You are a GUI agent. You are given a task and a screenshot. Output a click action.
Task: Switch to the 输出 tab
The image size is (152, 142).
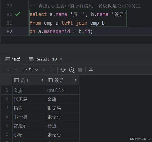[x=13, y=59]
